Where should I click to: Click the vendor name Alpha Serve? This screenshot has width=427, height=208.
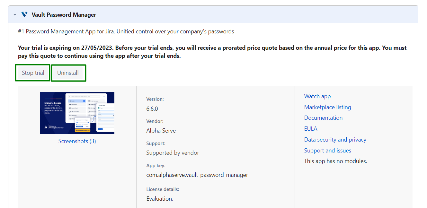point(161,131)
